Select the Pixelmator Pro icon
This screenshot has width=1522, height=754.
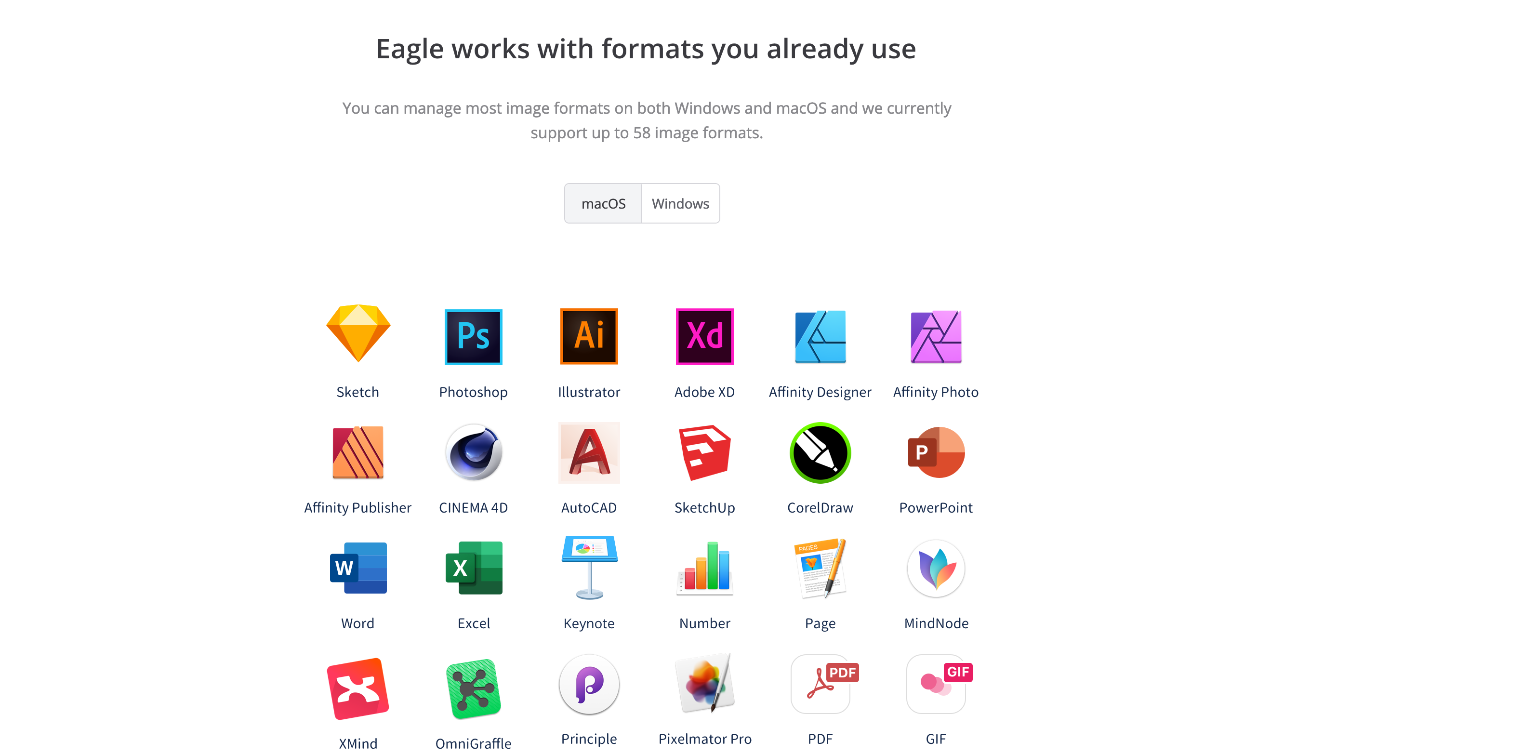[x=705, y=683]
